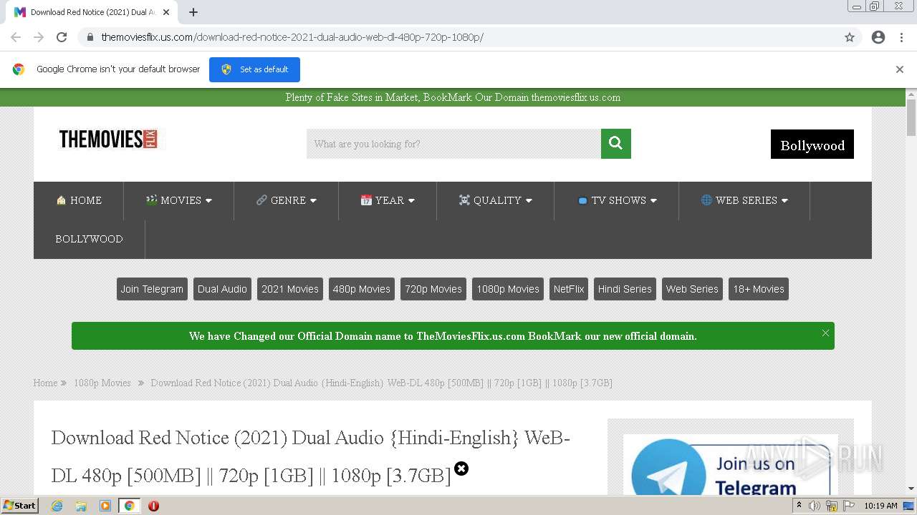
Task: Open the Windows Start menu
Action: 19,506
